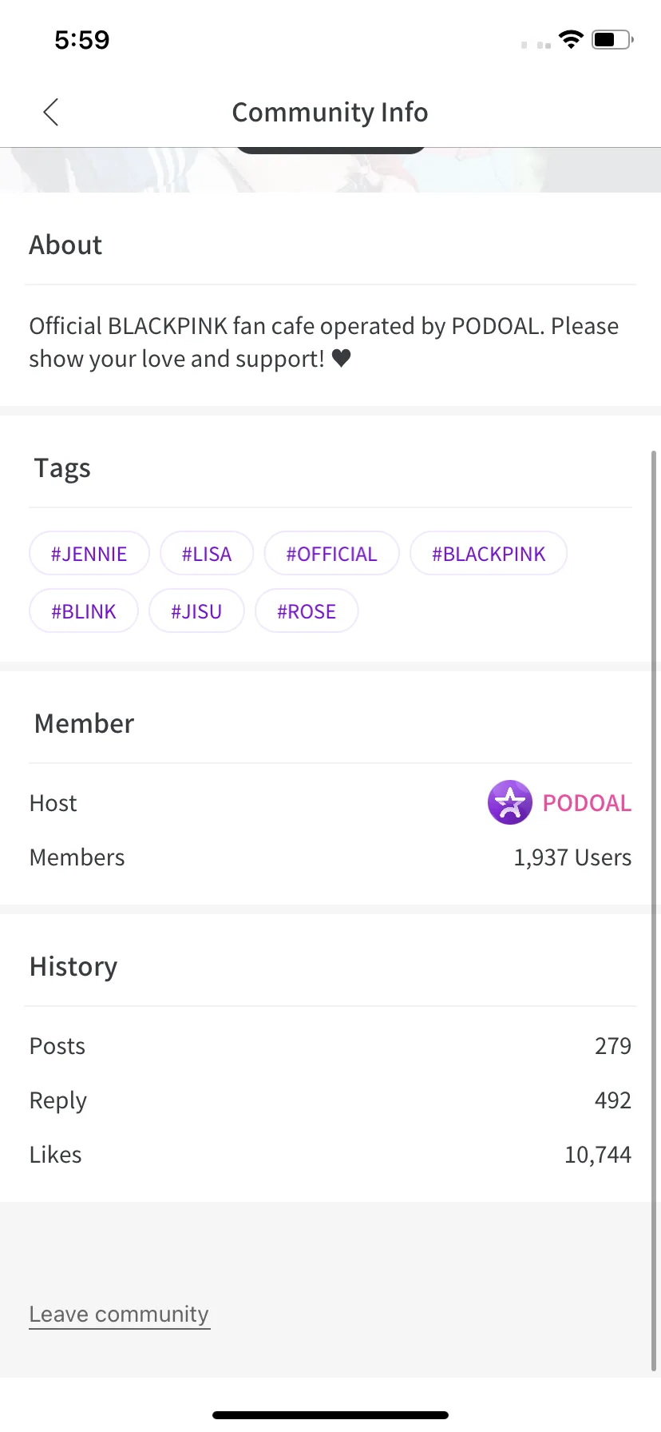
Task: Tap the #JISU tag chip
Action: coord(196,611)
